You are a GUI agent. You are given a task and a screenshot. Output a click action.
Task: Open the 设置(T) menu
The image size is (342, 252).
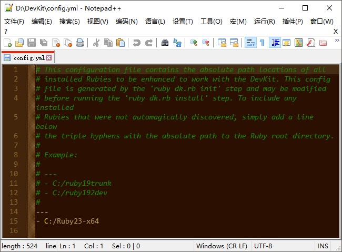(x=183, y=22)
